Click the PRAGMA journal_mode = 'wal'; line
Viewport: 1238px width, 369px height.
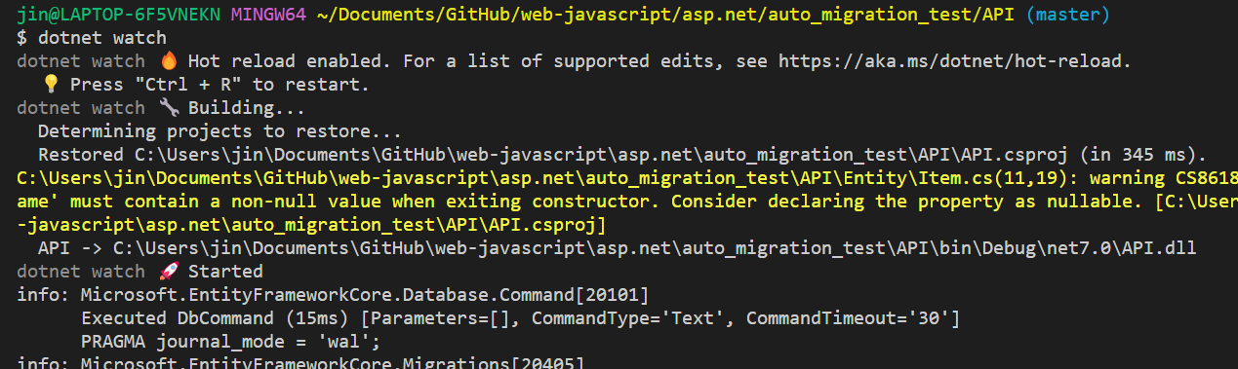[x=230, y=342]
